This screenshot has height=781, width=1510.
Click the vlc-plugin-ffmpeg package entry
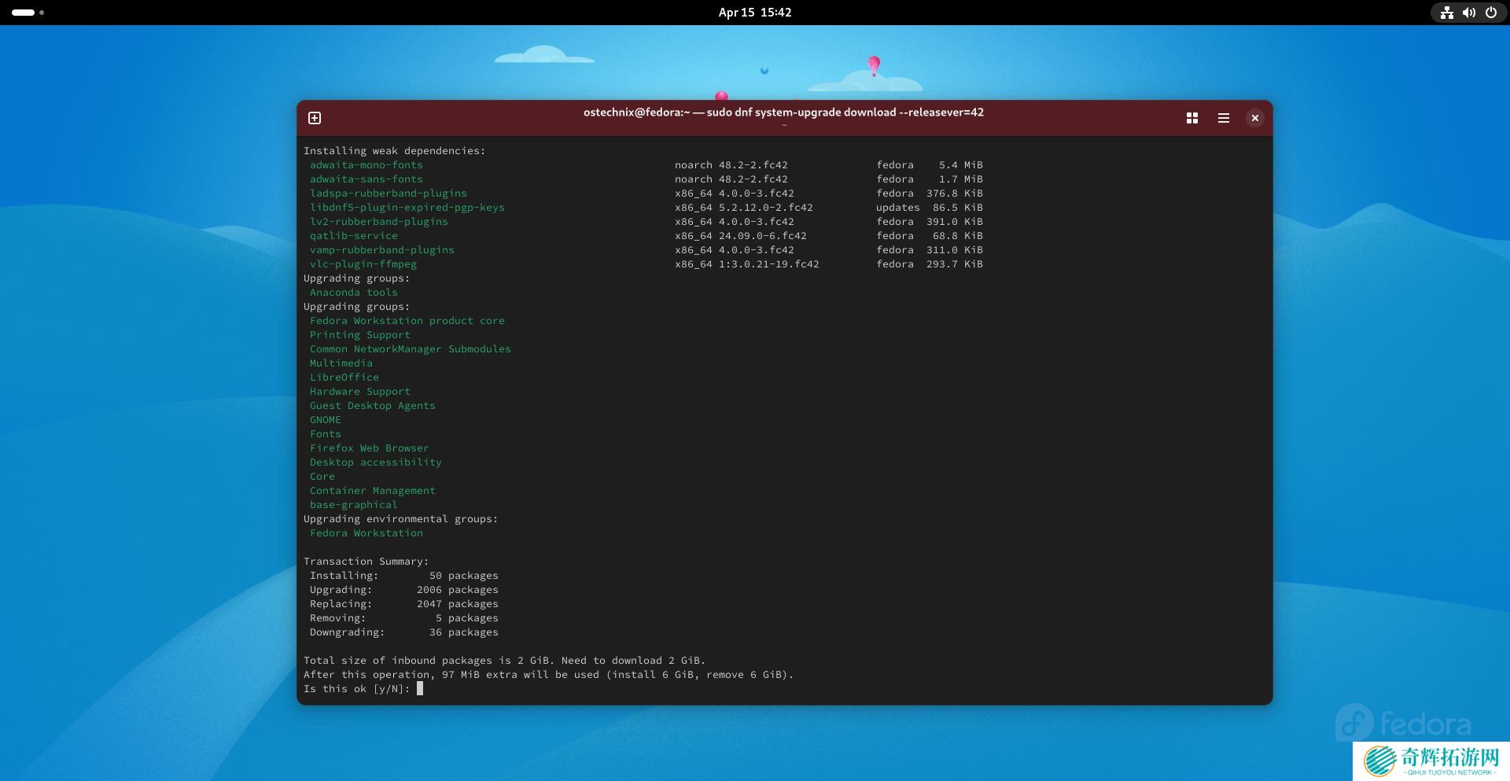click(x=363, y=264)
